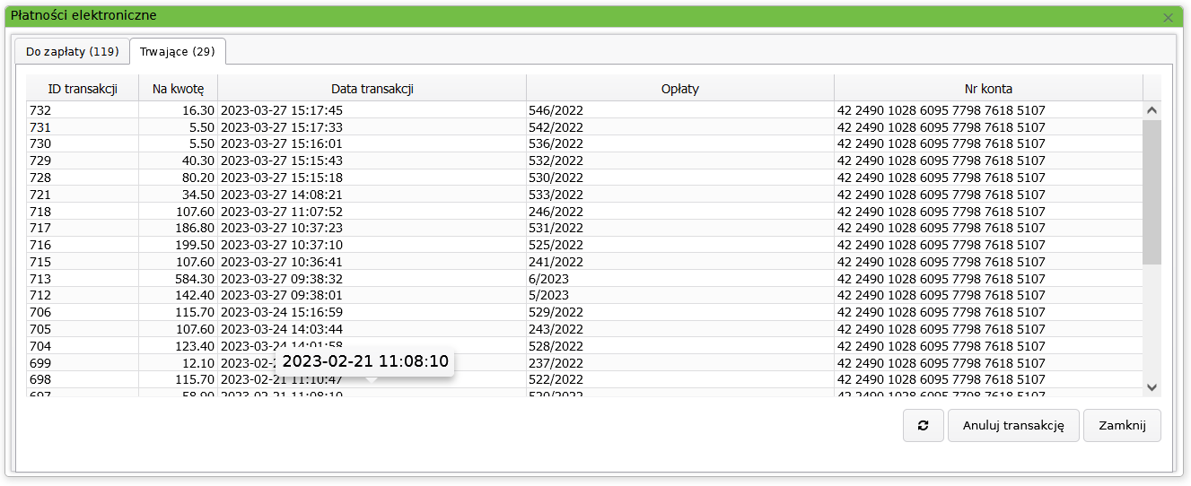1191x486 pixels.
Task: Sort by Nr konta column header
Action: pyautogui.click(x=987, y=88)
